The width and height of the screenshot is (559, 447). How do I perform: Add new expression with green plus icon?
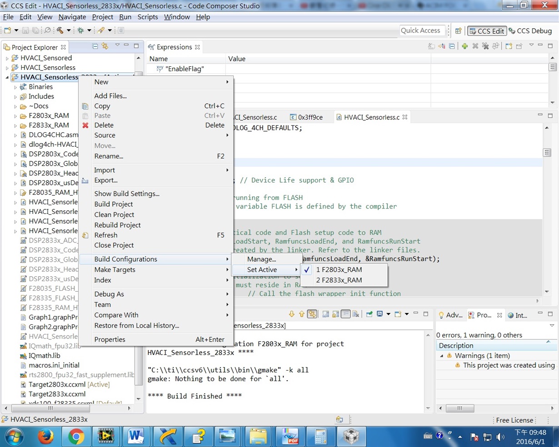pos(464,46)
